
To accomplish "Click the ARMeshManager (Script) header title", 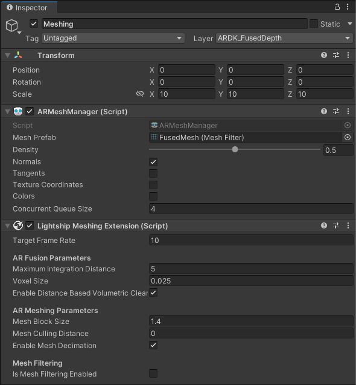I will (x=83, y=111).
